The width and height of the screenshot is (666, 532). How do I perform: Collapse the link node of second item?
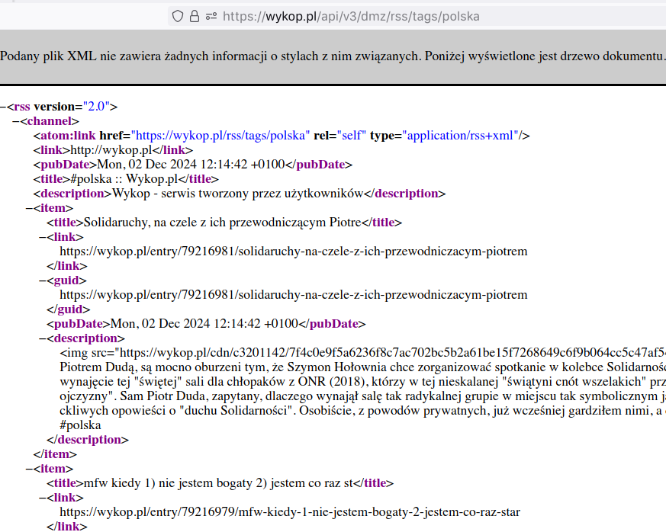coord(42,498)
